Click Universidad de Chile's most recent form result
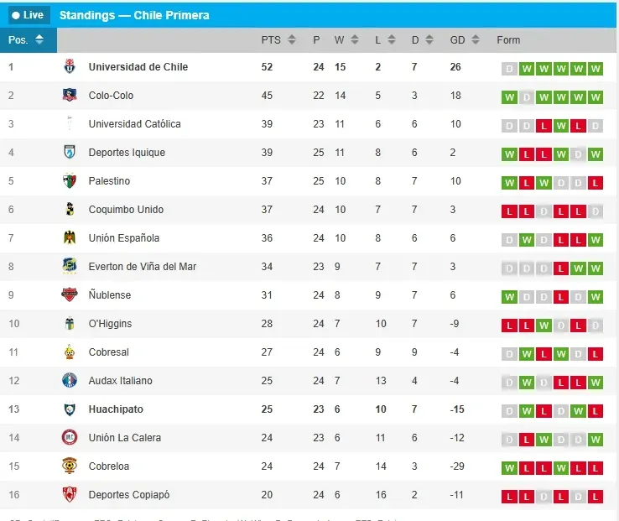The width and height of the screenshot is (619, 521). (596, 69)
